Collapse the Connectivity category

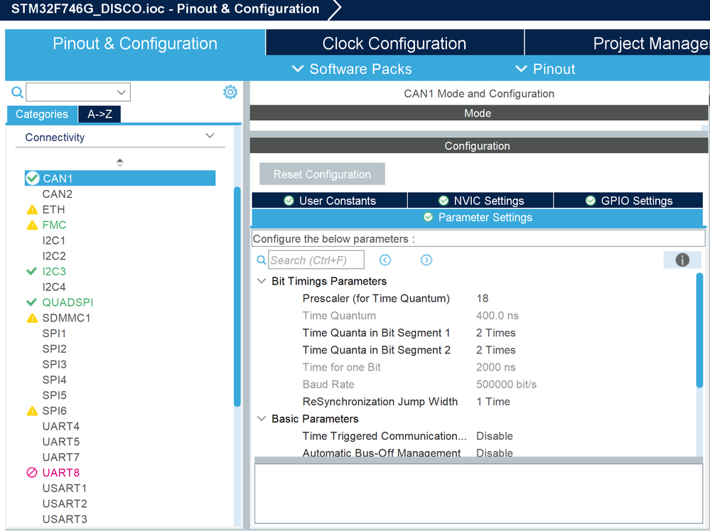tap(210, 136)
